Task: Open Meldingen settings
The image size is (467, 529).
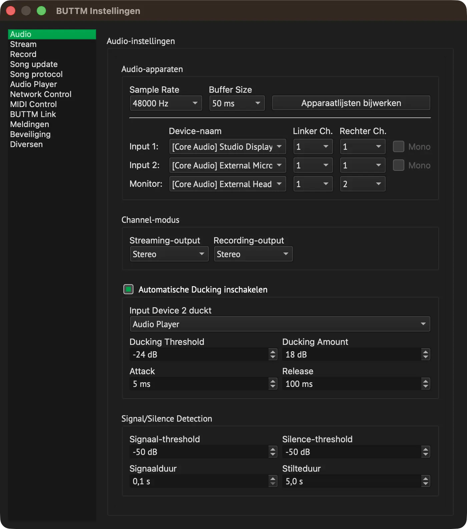Action: (x=52, y=124)
